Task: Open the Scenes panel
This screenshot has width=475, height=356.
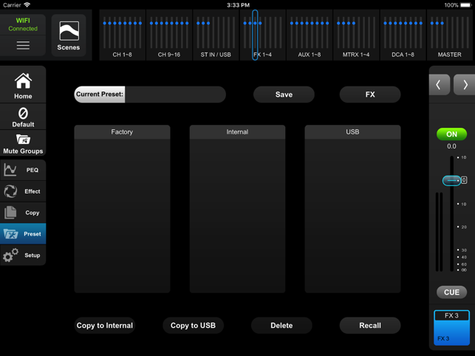Action: pos(69,35)
